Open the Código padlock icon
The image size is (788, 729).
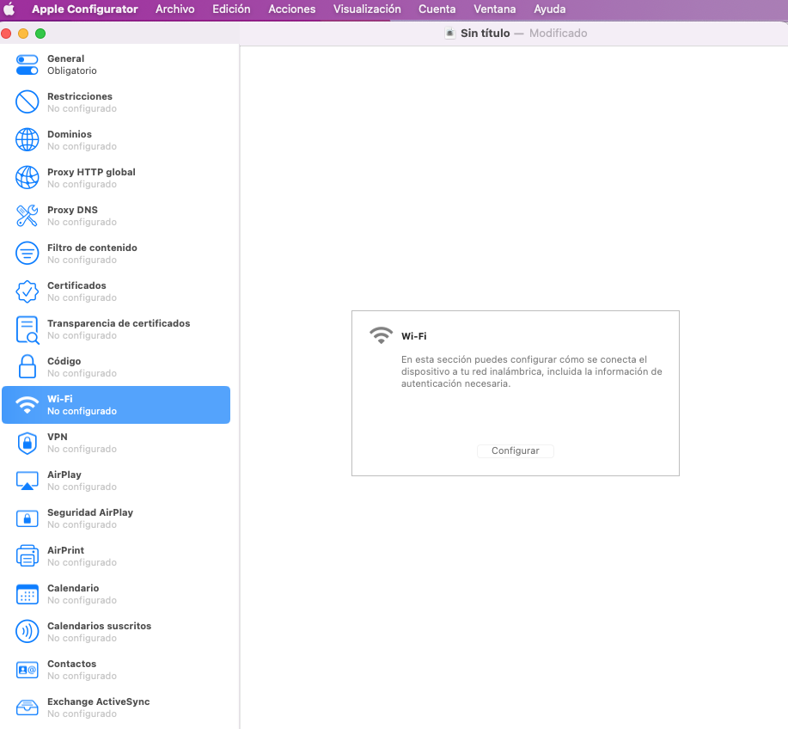click(27, 367)
